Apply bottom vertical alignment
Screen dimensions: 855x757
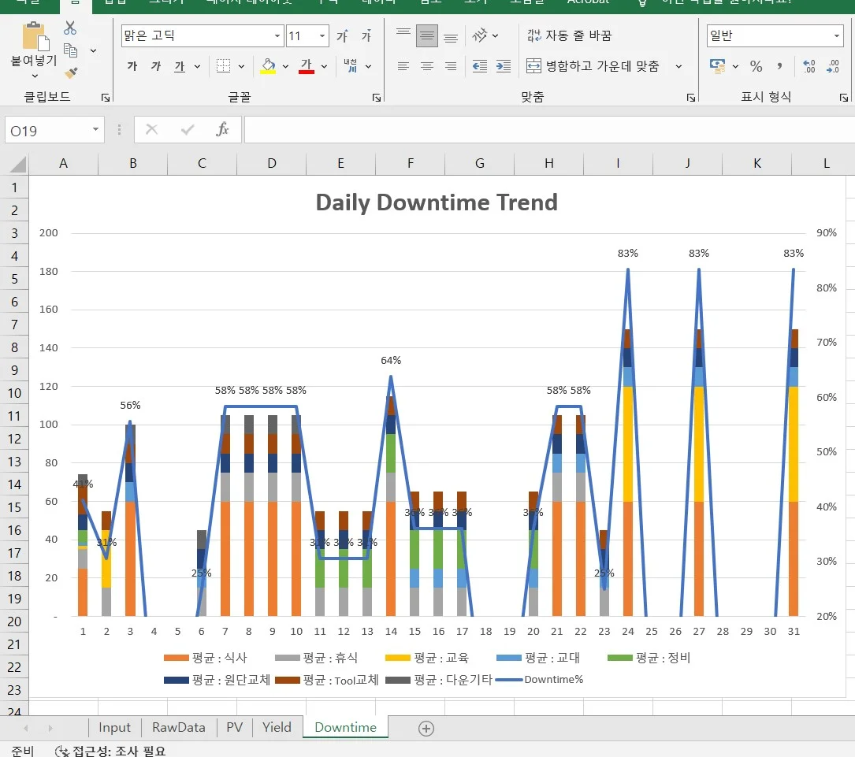click(451, 36)
